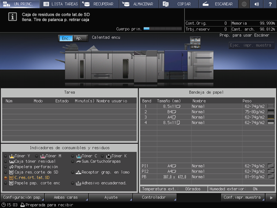Viewport: 277px width, 208px height.
Task: Click the Tóner K status indicator light
Action: coord(102,156)
